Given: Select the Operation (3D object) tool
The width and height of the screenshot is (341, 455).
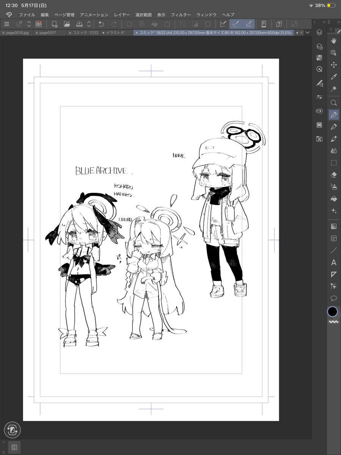Looking at the screenshot, I should coord(334,53).
